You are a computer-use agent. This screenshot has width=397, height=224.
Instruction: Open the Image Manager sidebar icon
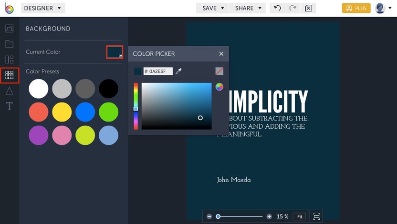pos(10,28)
